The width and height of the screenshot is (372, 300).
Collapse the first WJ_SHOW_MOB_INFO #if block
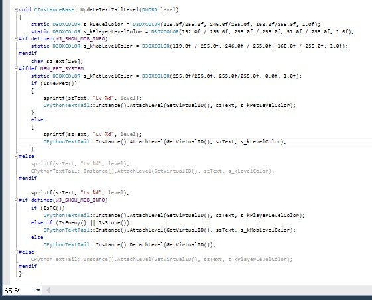[x=16, y=39]
